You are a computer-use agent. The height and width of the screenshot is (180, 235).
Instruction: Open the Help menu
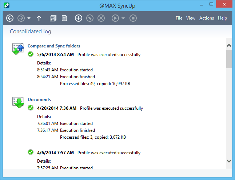[x=222, y=18]
